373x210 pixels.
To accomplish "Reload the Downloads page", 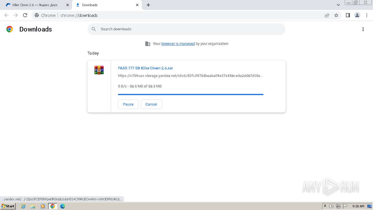I will click(x=25, y=15).
